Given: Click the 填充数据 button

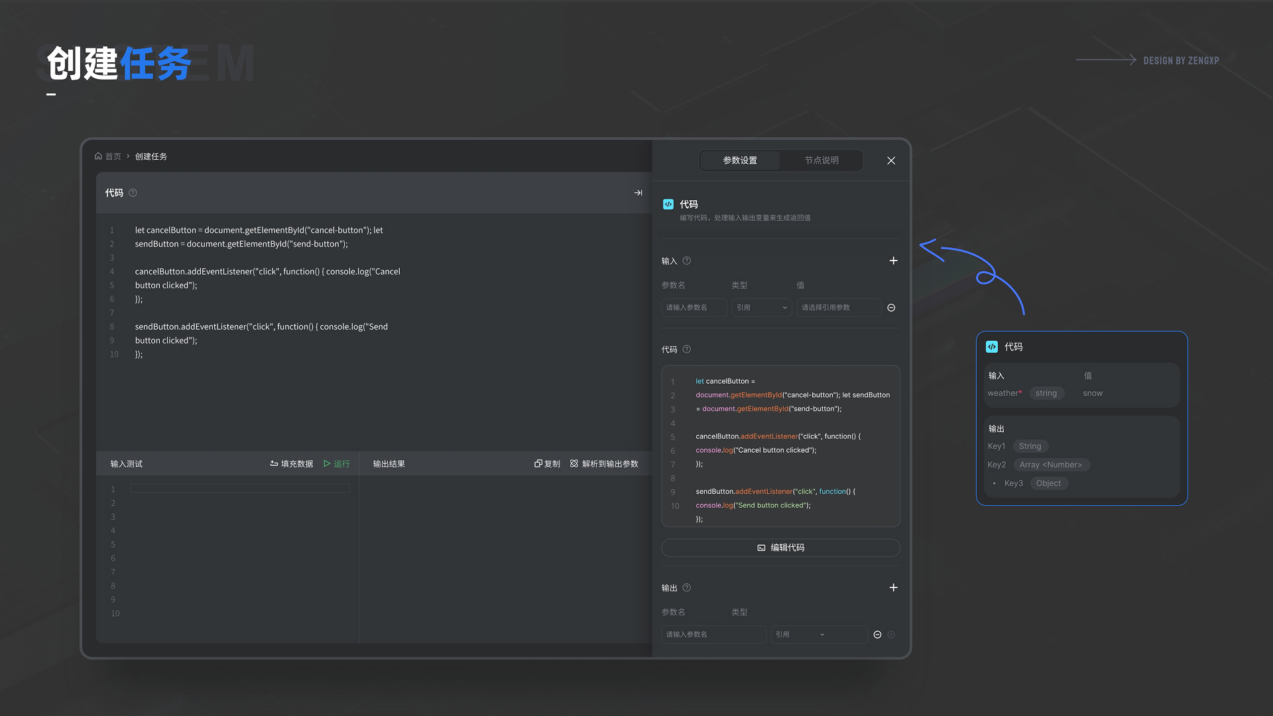Looking at the screenshot, I should [x=292, y=464].
